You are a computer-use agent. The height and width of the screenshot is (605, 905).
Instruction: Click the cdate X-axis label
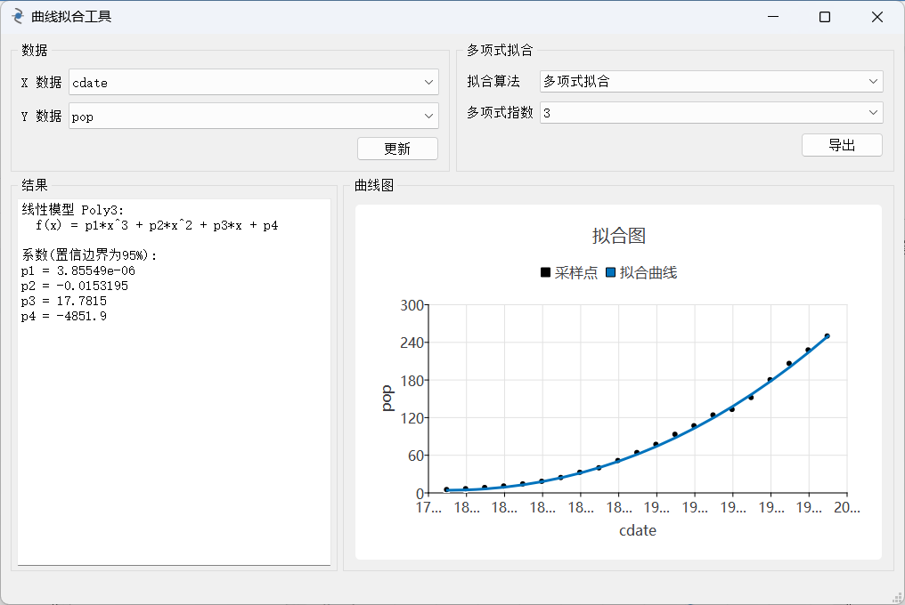(638, 530)
